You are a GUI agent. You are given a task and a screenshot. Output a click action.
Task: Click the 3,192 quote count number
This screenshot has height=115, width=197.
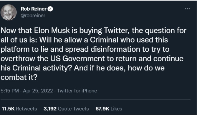pyautogui.click(x=50, y=109)
